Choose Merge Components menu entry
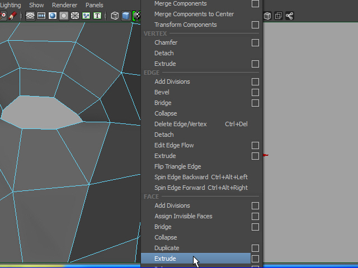The width and height of the screenshot is (358, 268). 195,3
